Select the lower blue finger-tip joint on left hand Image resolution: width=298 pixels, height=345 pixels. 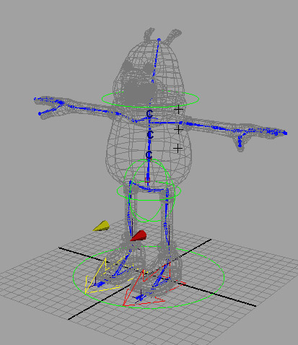[x=40, y=113]
